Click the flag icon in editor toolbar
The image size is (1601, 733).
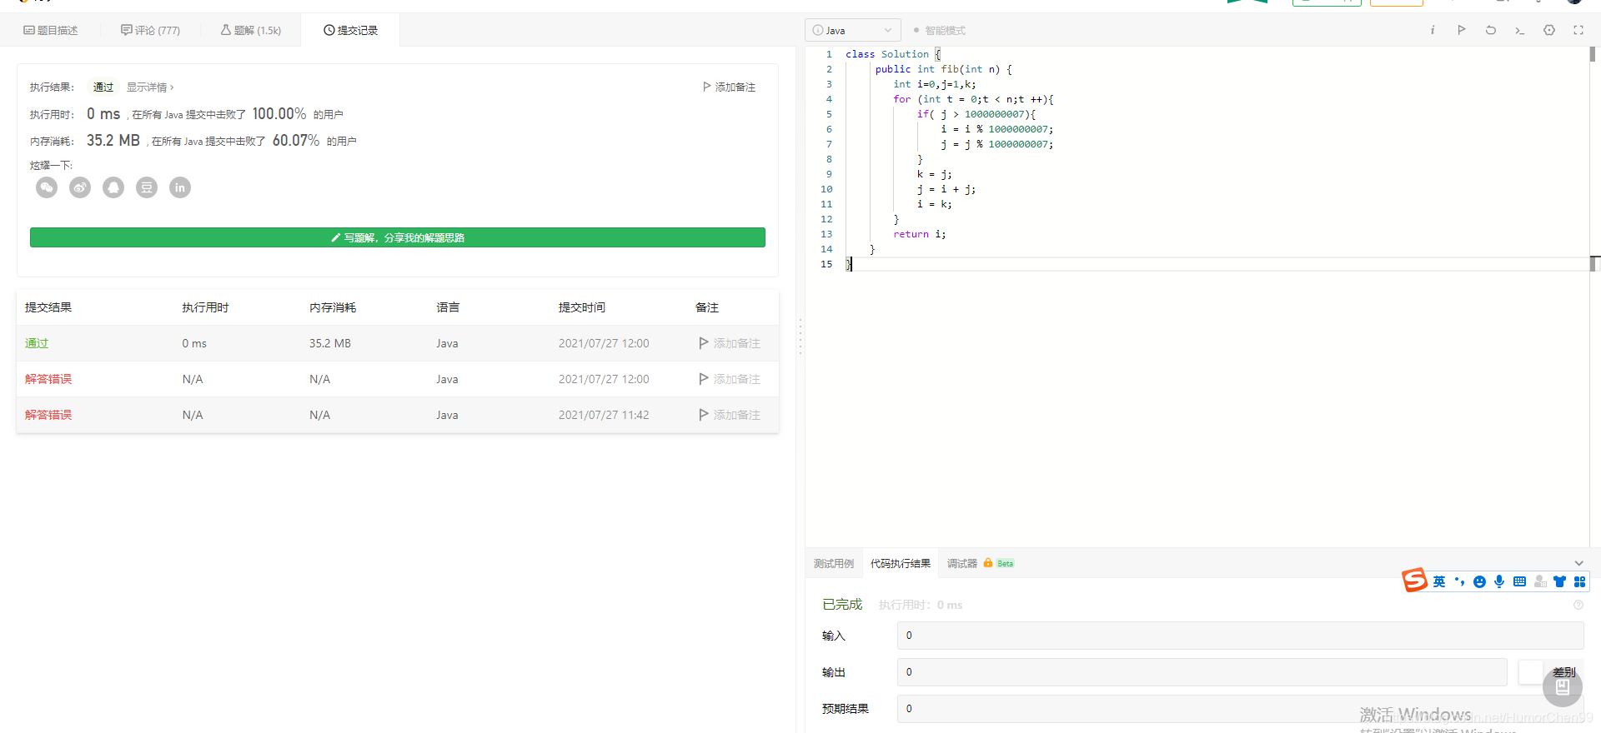1462,30
